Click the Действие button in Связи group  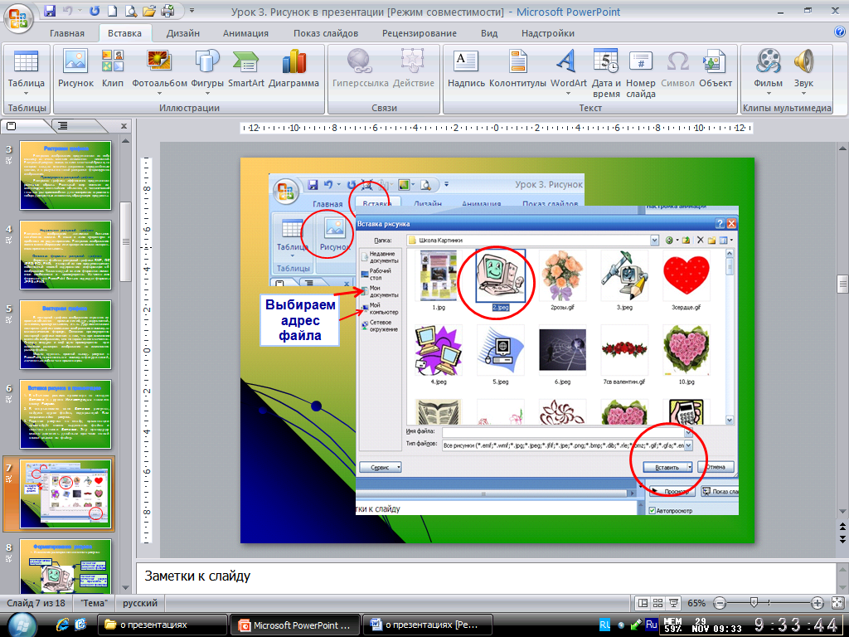click(413, 68)
